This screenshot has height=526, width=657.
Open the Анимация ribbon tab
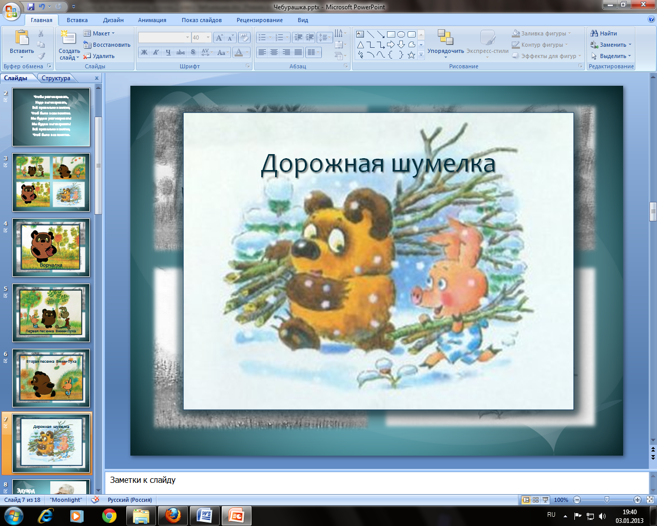[152, 20]
